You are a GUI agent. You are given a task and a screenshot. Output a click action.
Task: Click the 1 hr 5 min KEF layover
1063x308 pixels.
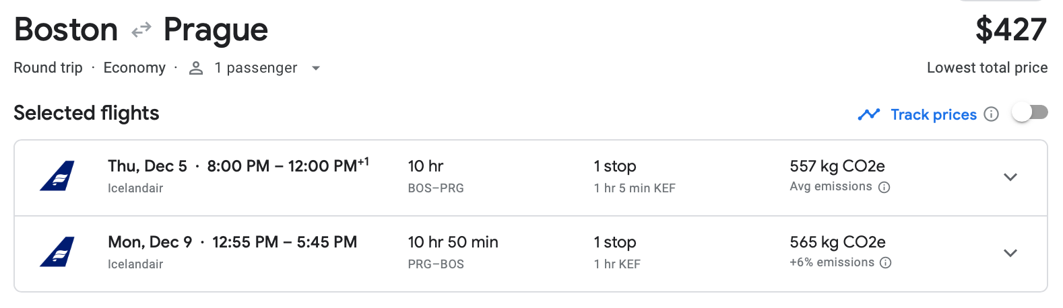635,188
